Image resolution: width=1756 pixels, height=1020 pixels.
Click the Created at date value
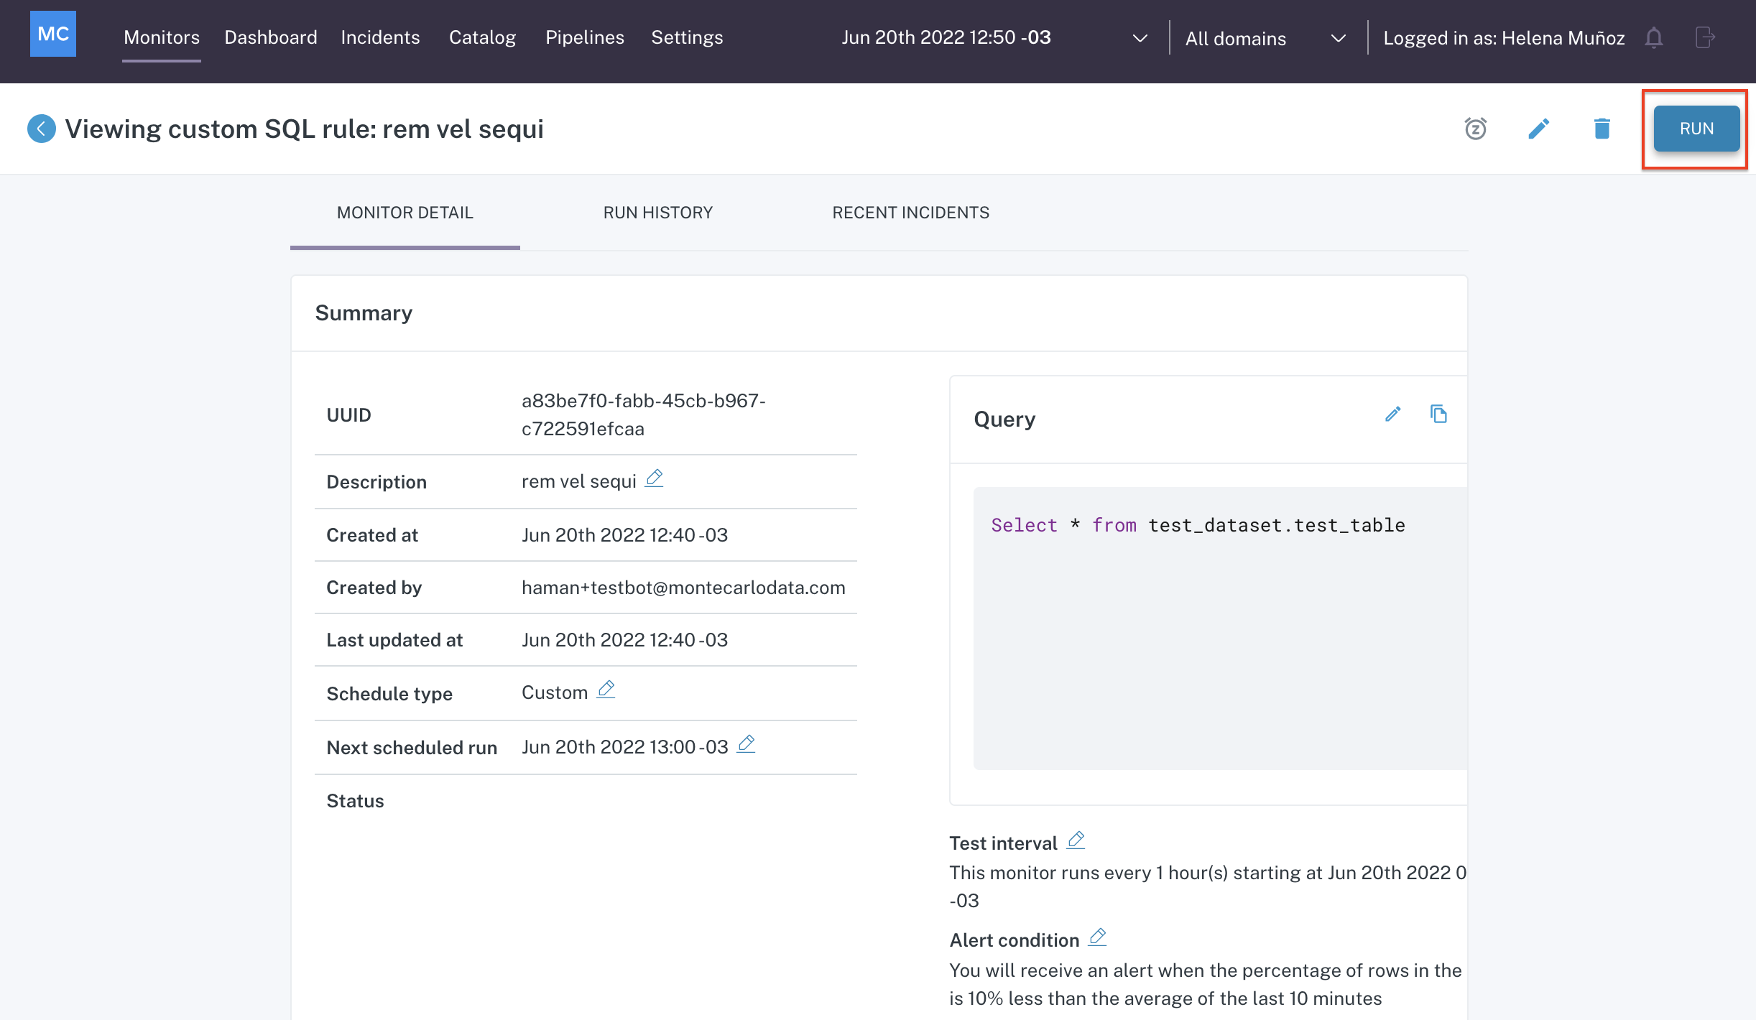pos(624,535)
